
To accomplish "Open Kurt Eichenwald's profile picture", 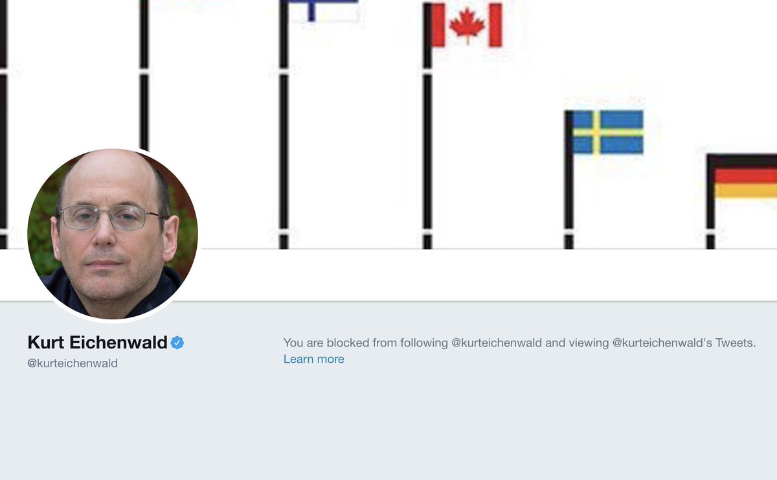I will [113, 234].
